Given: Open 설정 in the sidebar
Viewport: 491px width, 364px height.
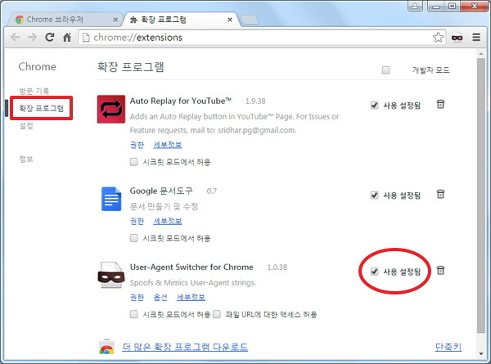Looking at the screenshot, I should tap(26, 126).
